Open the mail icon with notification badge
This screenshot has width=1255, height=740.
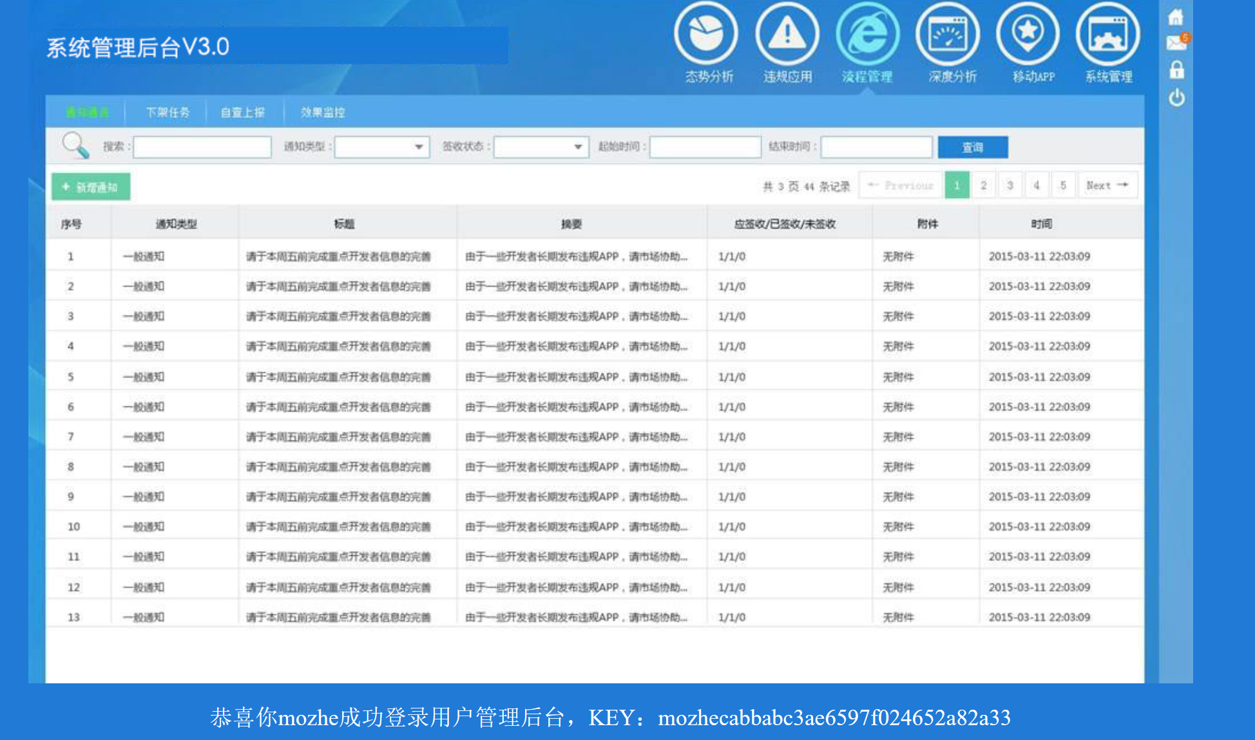(1176, 43)
